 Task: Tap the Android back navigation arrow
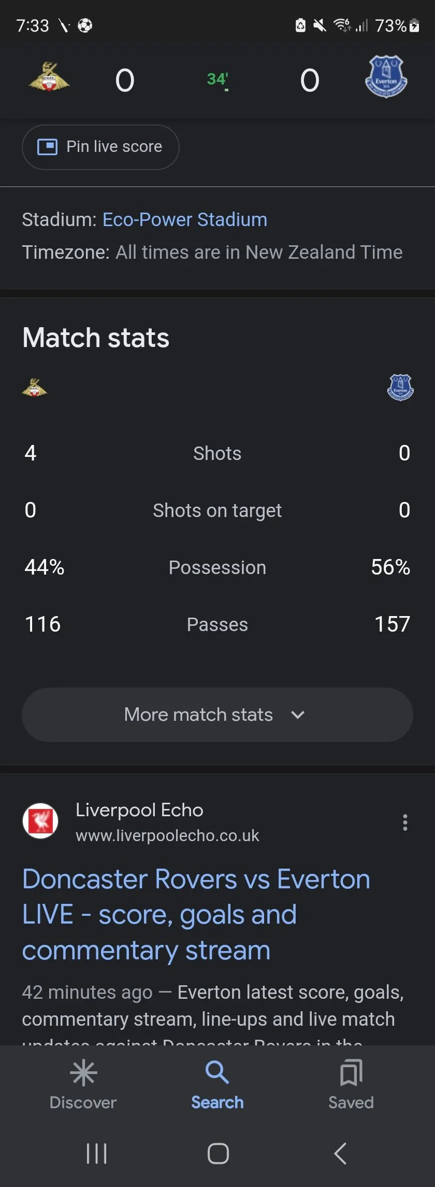pyautogui.click(x=340, y=1153)
